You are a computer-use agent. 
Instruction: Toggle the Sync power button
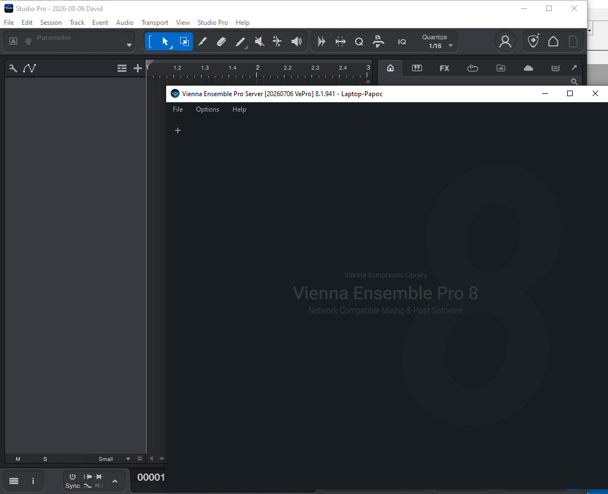[x=72, y=476]
